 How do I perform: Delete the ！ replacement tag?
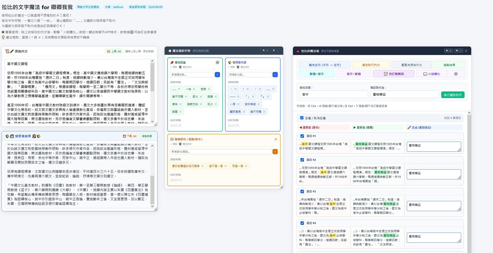[x=248, y=89]
